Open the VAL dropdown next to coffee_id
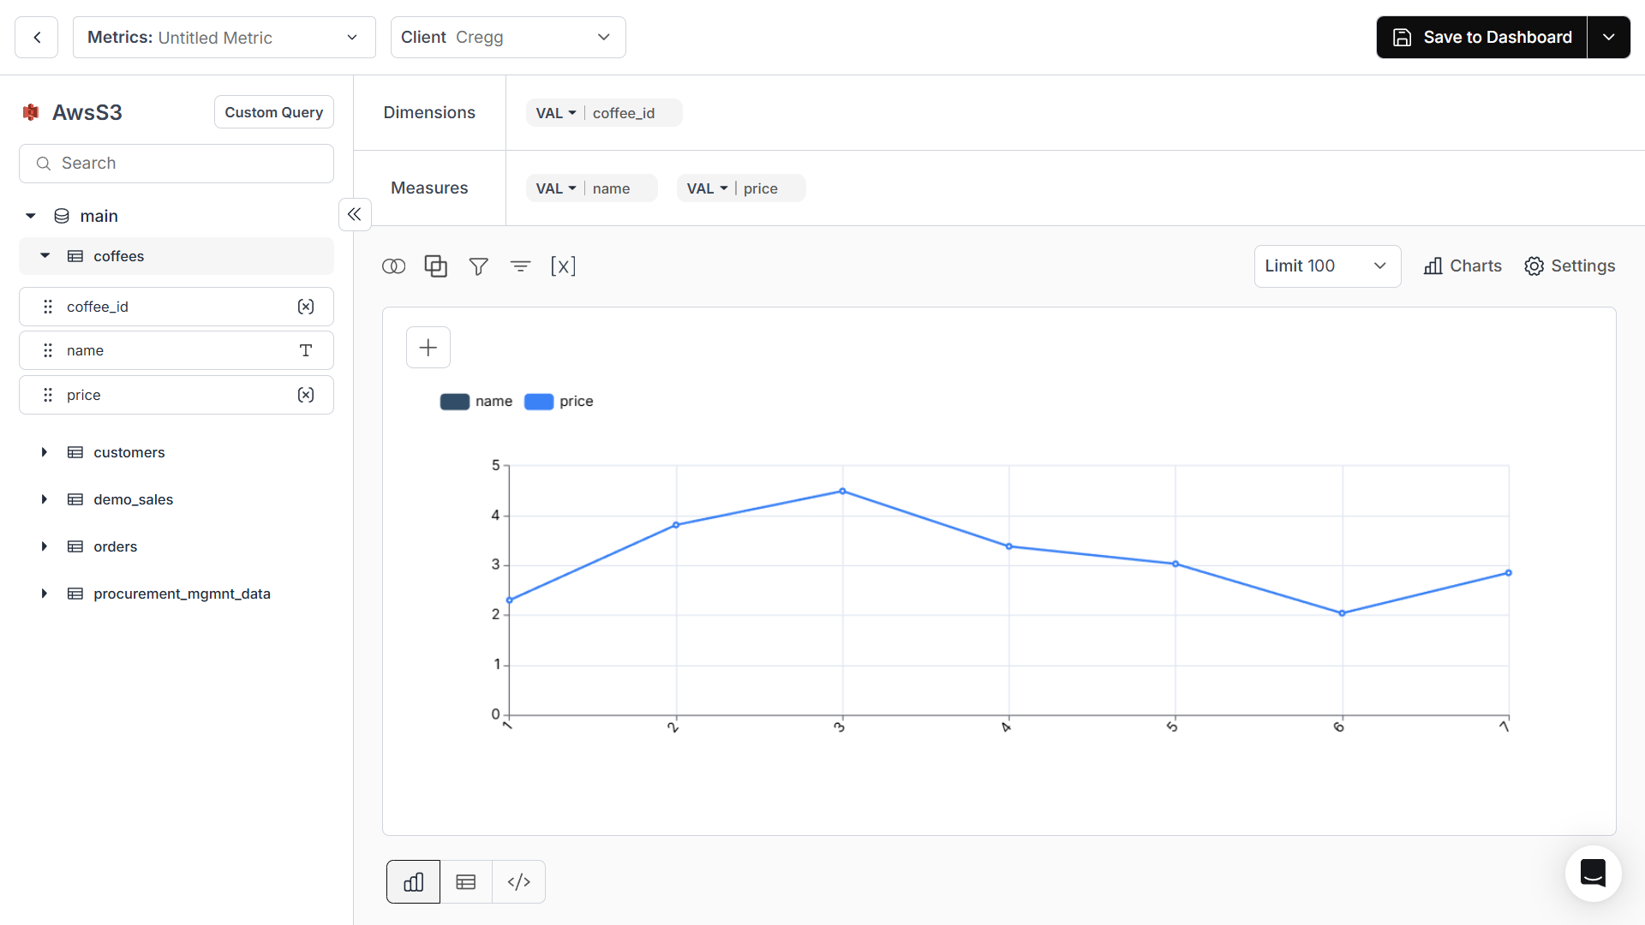1645x925 pixels. [x=555, y=112]
